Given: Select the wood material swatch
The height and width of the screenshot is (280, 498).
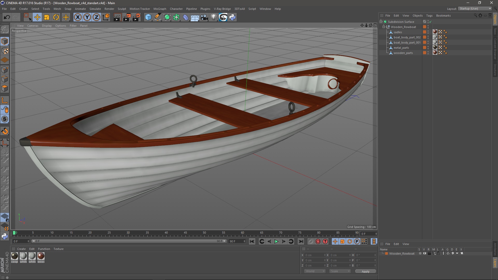Looking at the screenshot, I should (x=41, y=256).
